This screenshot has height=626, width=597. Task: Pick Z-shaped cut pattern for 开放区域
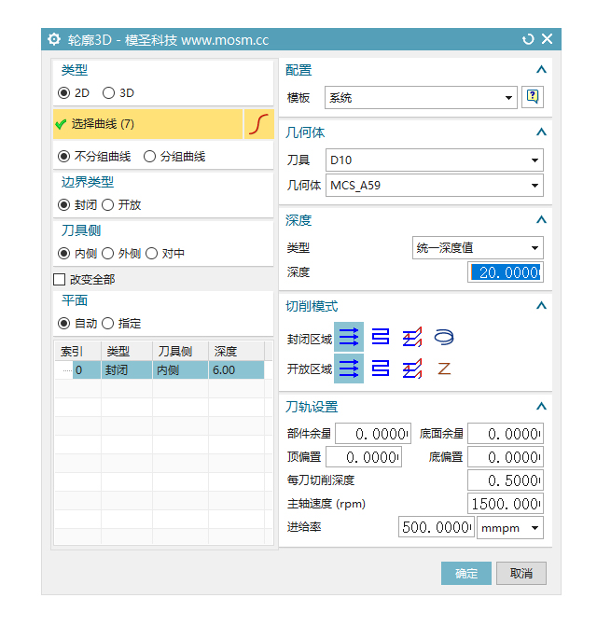[x=444, y=369]
